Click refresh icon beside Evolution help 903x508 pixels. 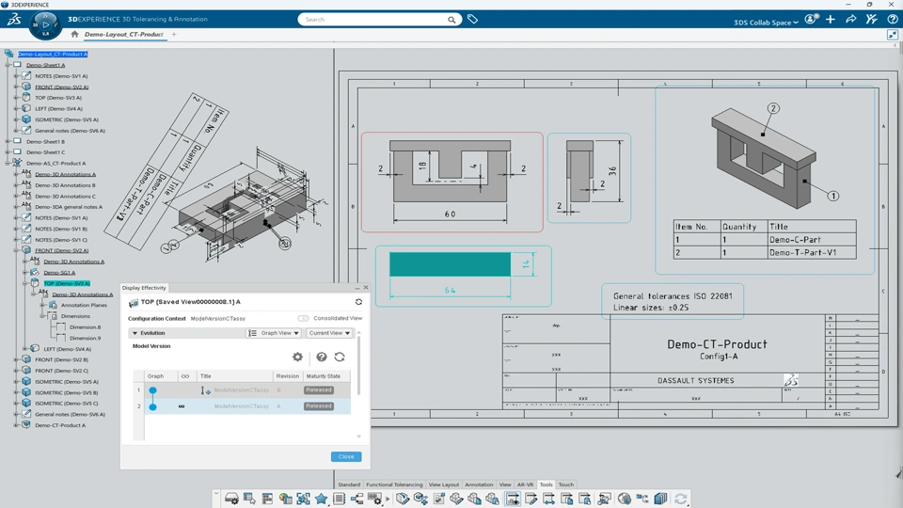(340, 357)
